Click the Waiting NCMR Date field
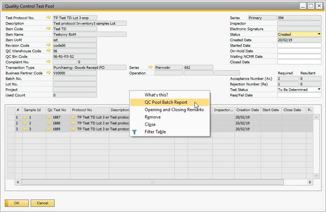 tap(299, 56)
